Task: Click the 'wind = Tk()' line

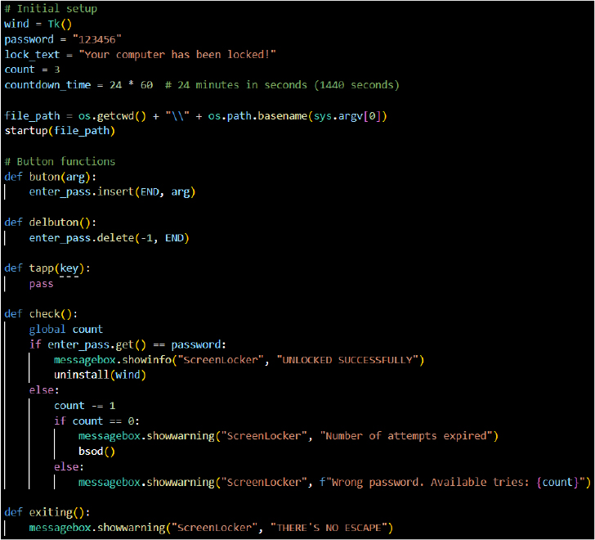Action: [38, 24]
